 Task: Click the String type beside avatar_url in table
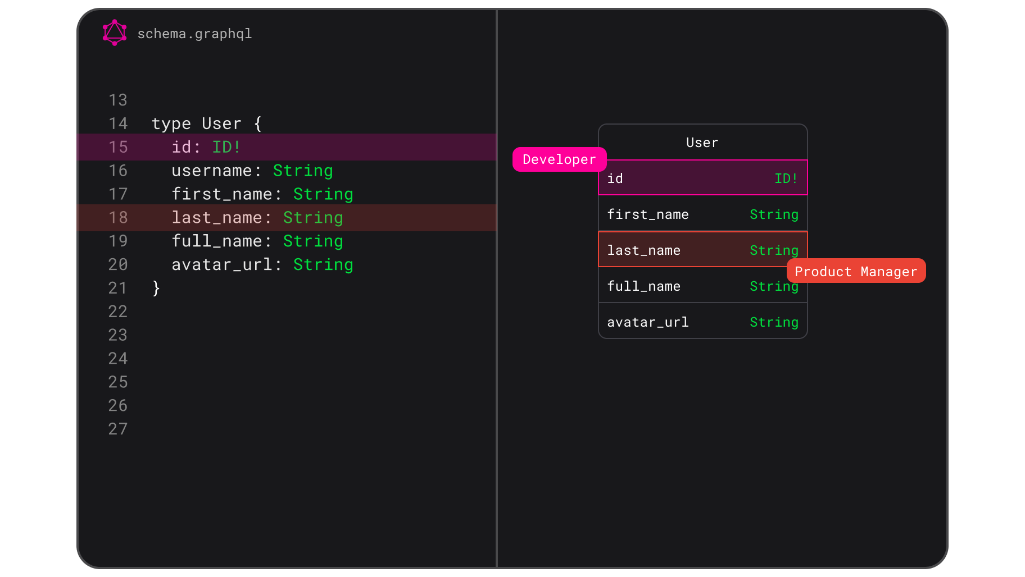point(774,322)
